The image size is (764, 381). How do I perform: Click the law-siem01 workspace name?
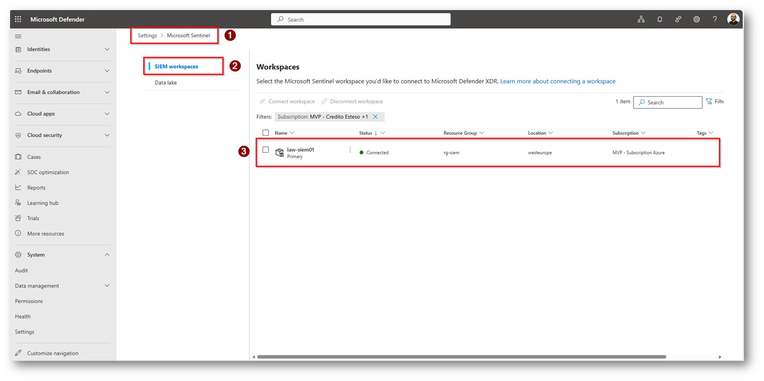301,150
